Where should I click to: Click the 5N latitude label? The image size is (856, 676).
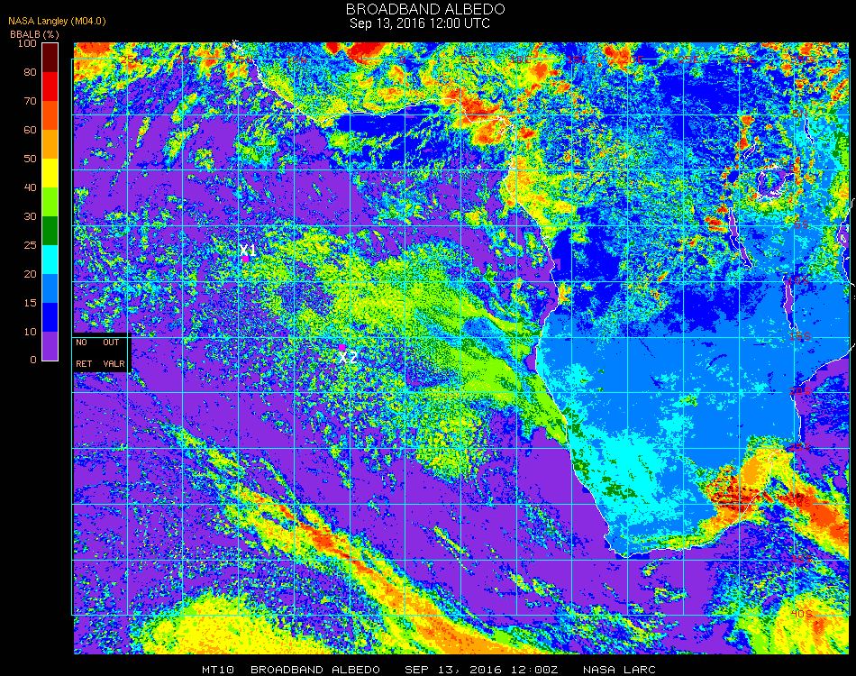800,113
